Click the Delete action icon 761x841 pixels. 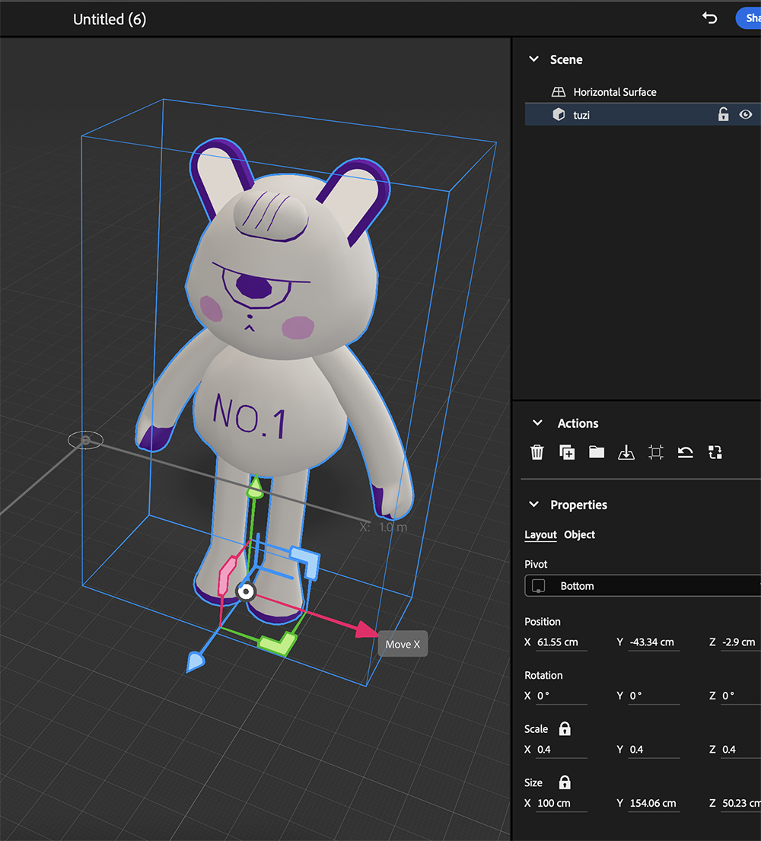point(537,452)
